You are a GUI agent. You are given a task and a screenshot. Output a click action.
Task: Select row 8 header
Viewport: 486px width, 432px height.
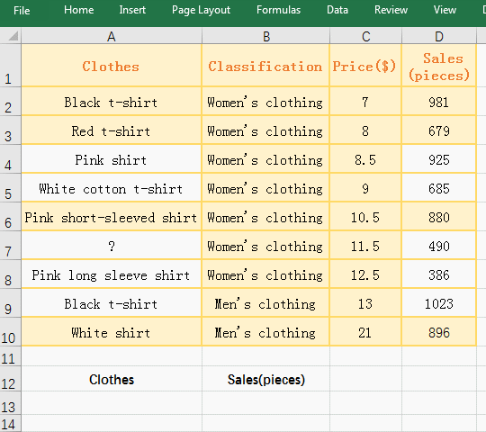pos(10,274)
